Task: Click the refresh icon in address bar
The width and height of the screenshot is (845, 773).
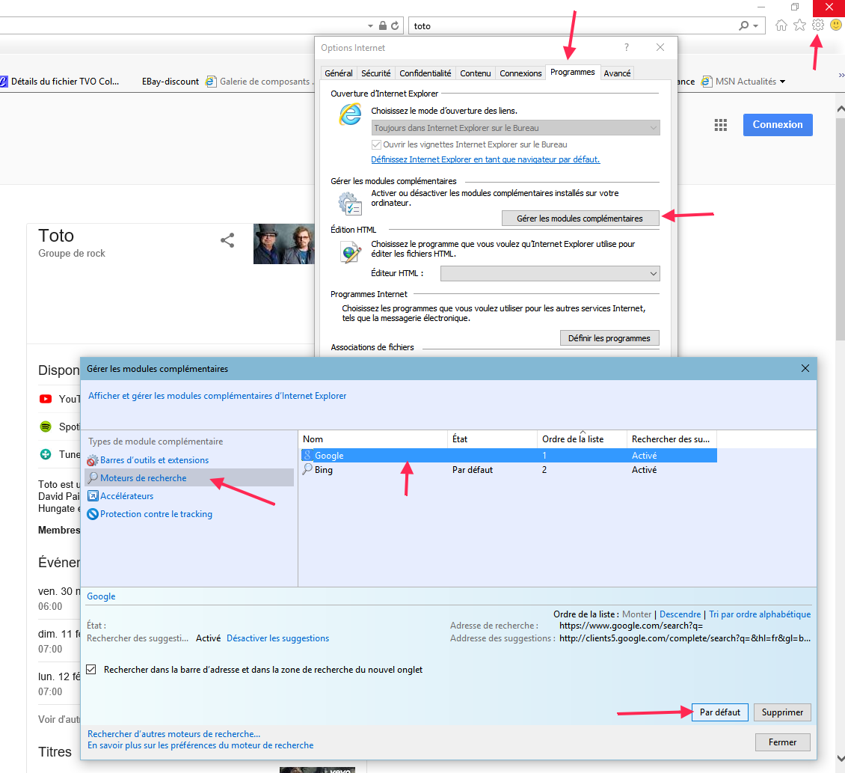Action: tap(395, 25)
